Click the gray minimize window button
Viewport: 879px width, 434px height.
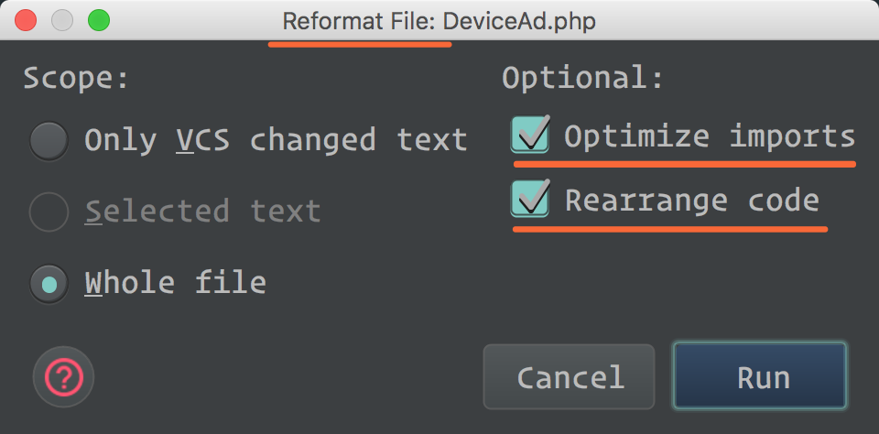tap(62, 19)
